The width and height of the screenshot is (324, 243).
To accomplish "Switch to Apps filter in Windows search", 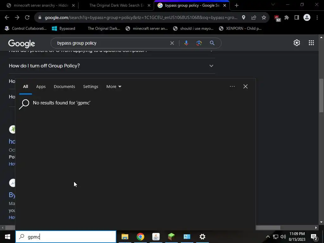I will tap(41, 87).
